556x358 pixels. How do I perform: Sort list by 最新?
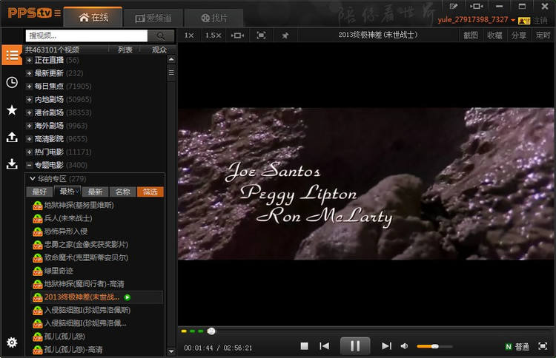click(x=95, y=192)
